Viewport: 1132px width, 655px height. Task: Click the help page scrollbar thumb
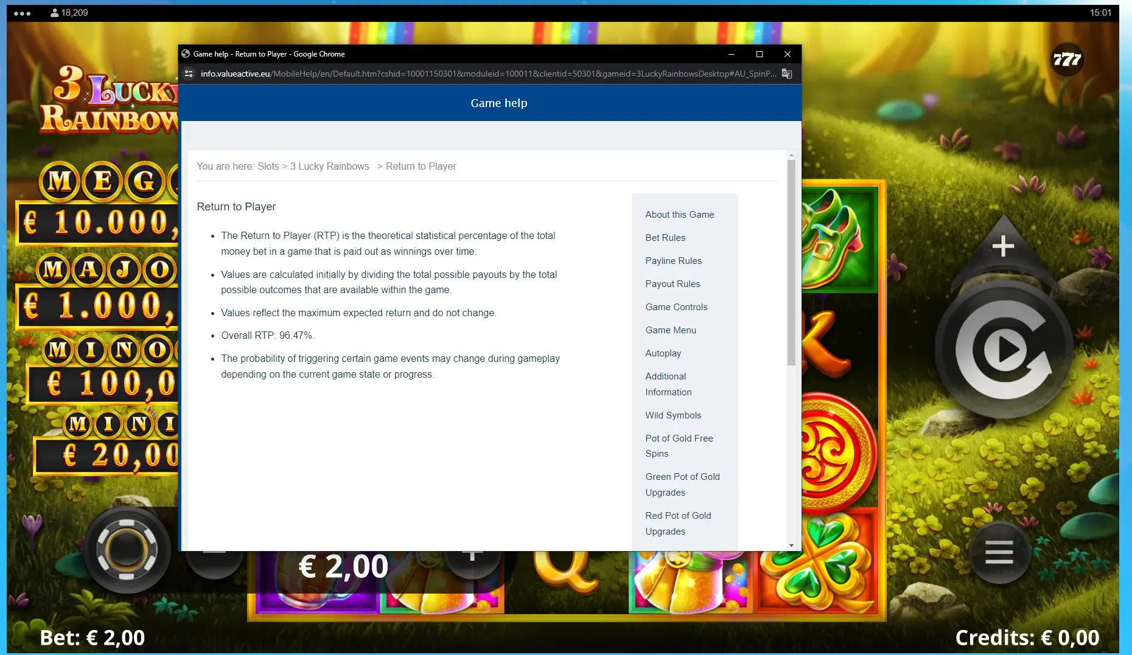click(791, 263)
